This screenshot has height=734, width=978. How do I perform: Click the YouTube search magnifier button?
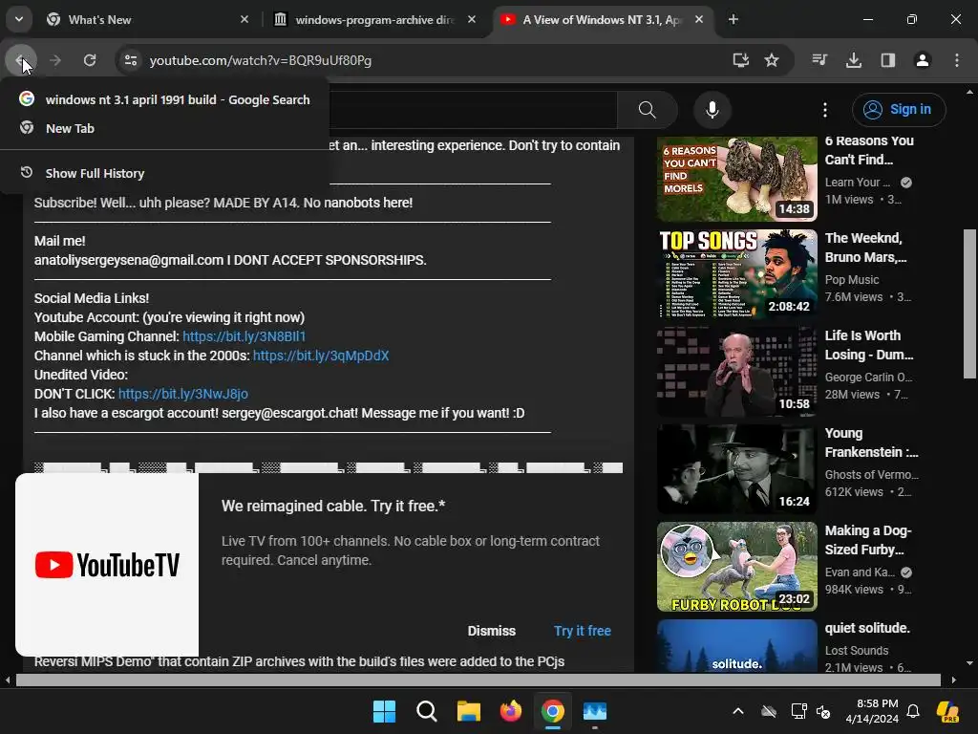tap(647, 110)
